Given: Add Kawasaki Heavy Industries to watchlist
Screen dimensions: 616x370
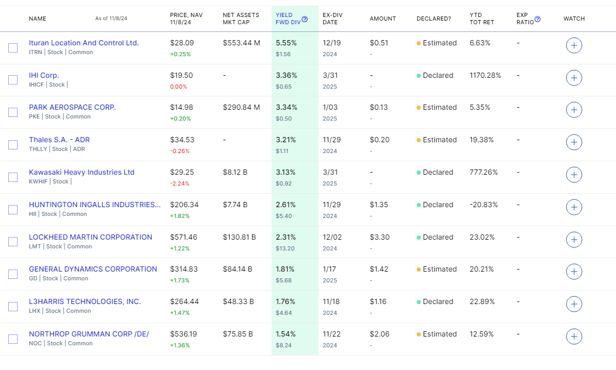Looking at the screenshot, I should coord(574,175).
